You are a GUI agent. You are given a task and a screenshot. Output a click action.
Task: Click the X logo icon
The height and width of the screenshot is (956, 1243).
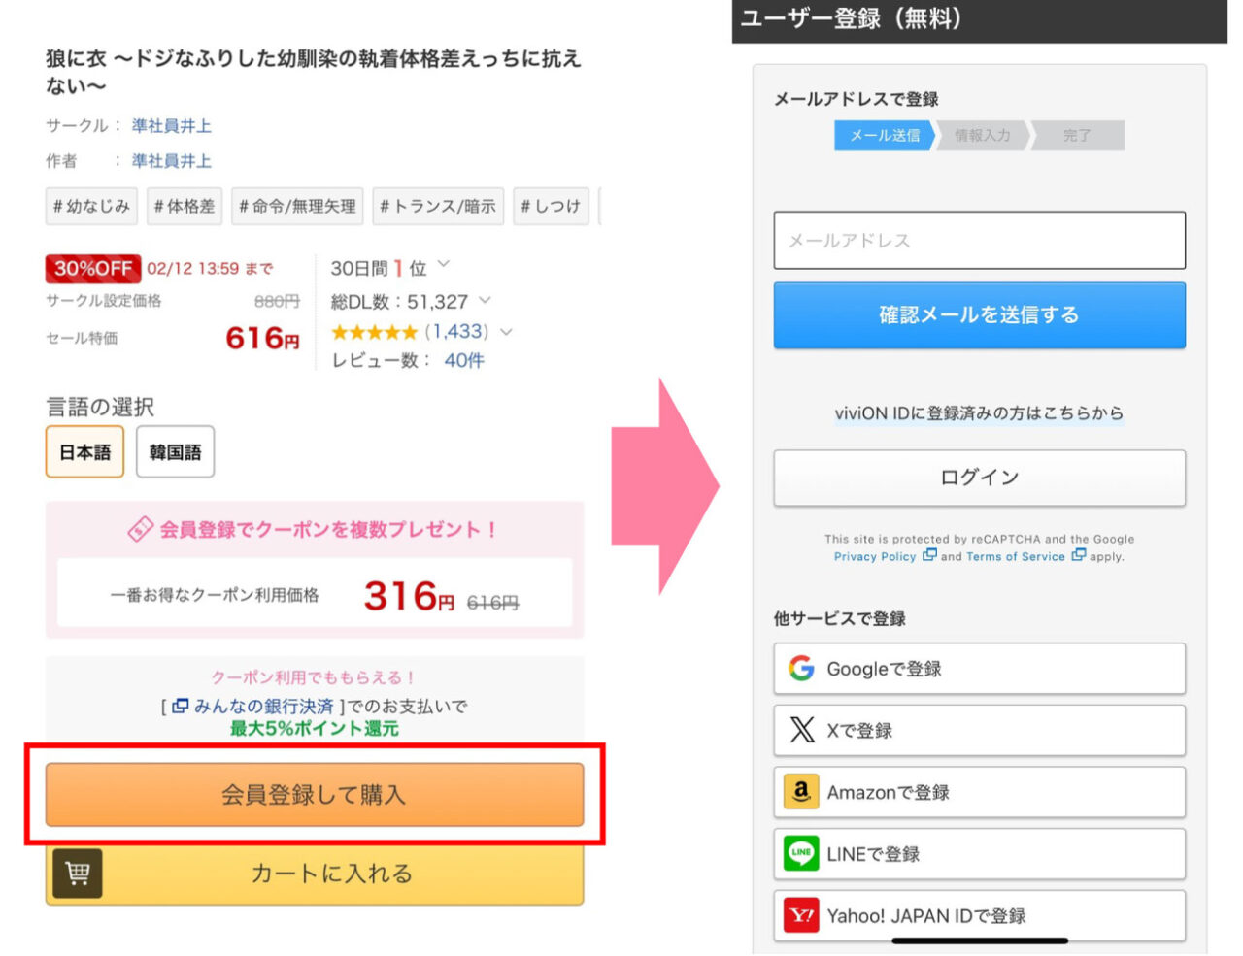802,730
